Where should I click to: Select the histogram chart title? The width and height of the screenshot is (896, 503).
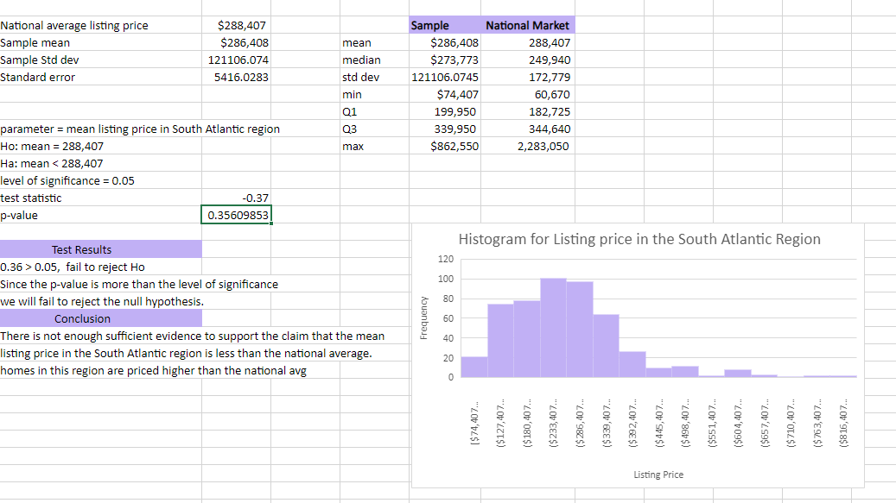639,239
